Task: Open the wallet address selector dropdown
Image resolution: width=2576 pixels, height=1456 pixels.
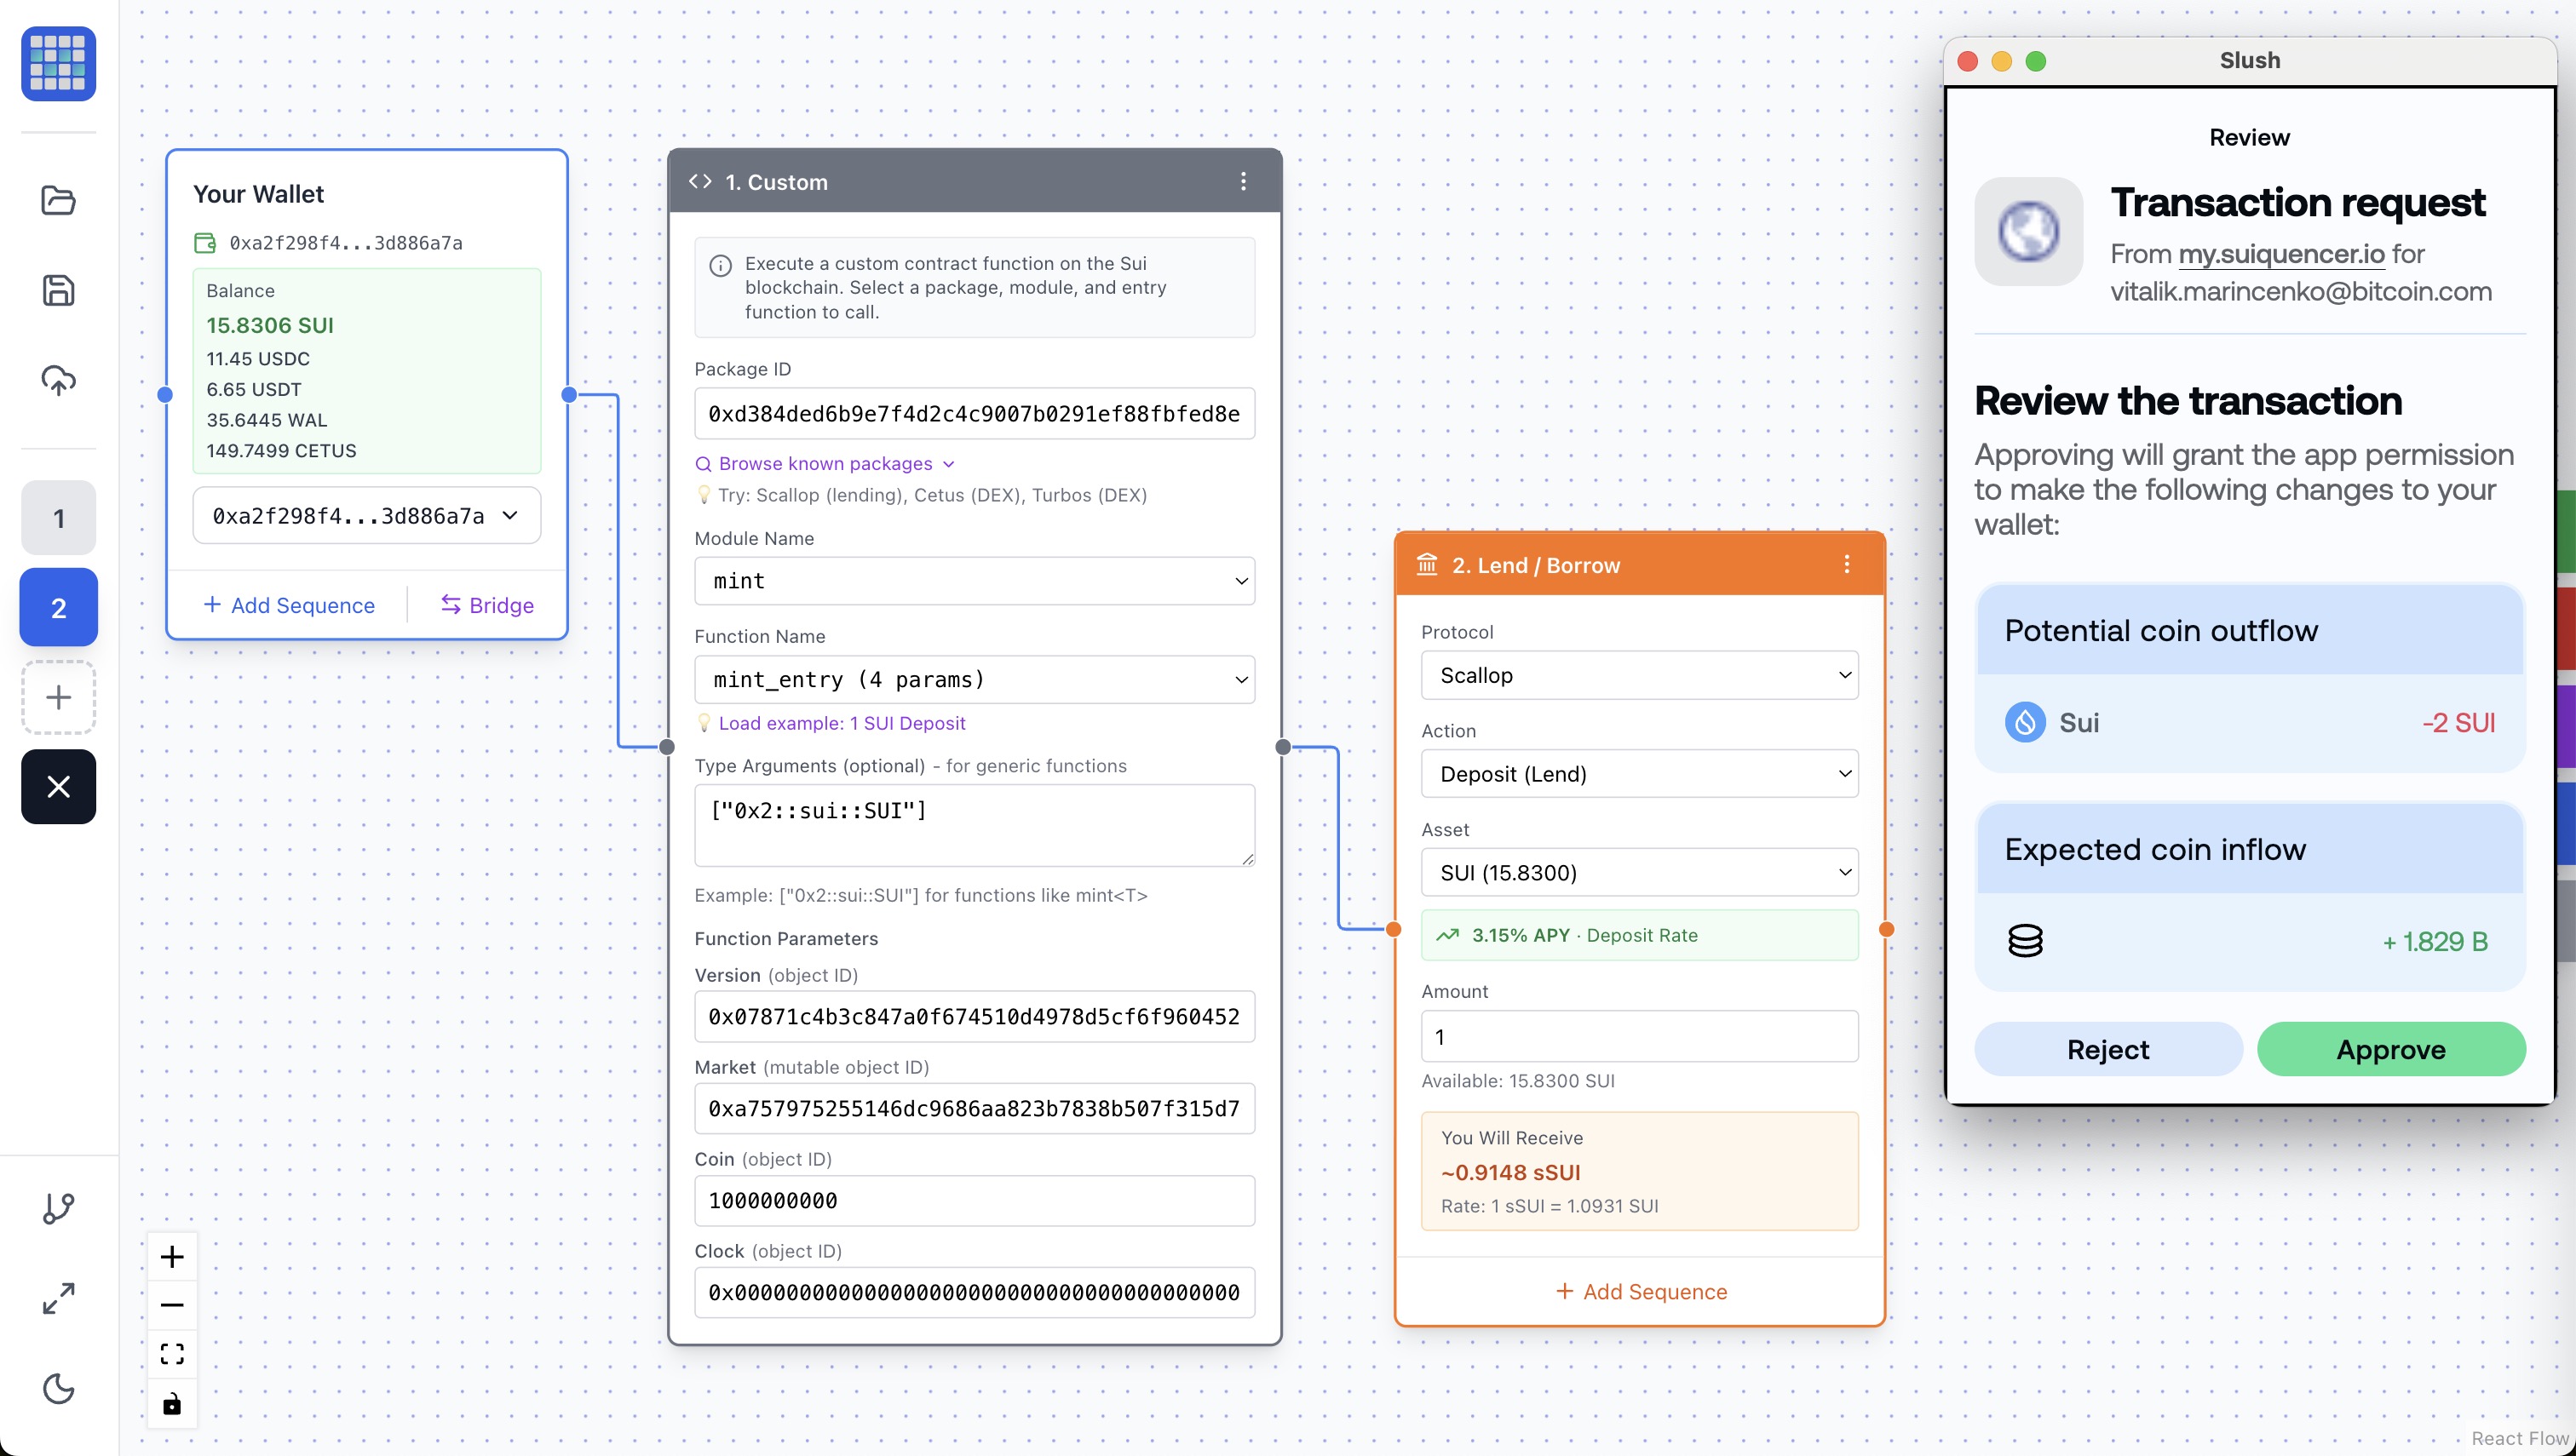Action: 366,516
